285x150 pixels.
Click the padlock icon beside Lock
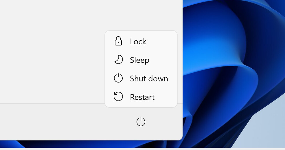click(118, 41)
